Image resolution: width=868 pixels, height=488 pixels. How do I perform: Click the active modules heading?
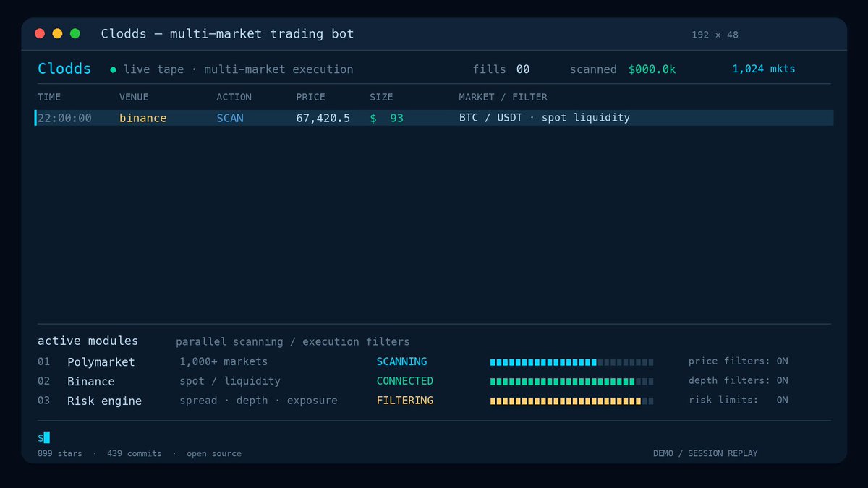click(88, 341)
